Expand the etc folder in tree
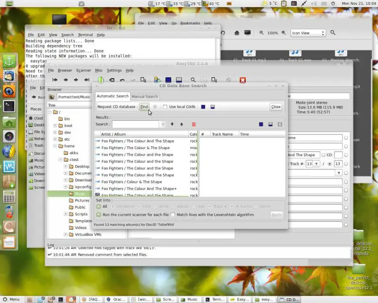The height and width of the screenshot is (303, 378). click(x=55, y=139)
